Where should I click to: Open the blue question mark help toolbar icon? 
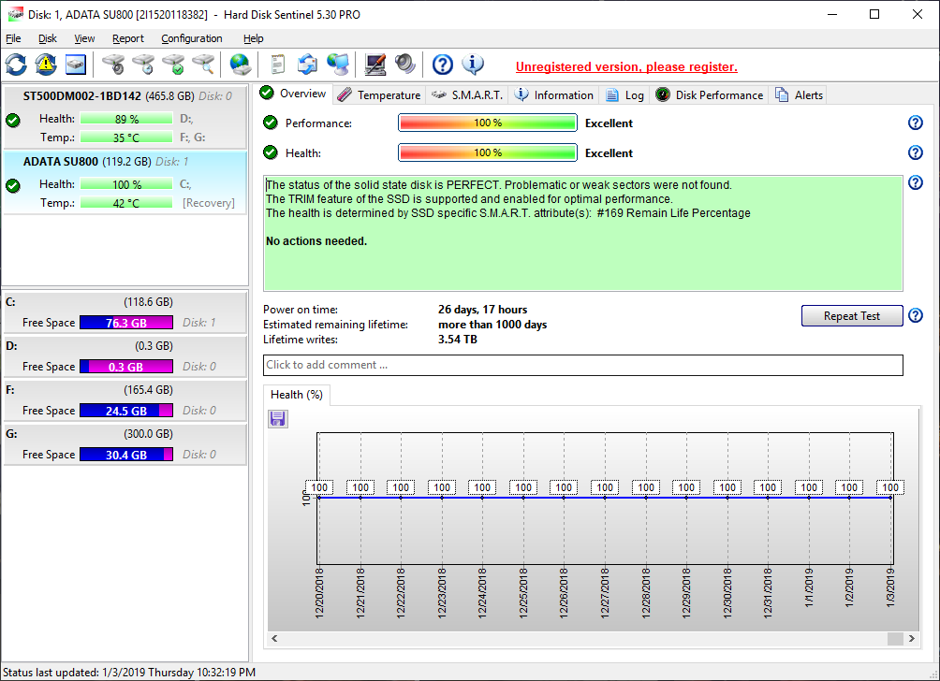pos(443,65)
